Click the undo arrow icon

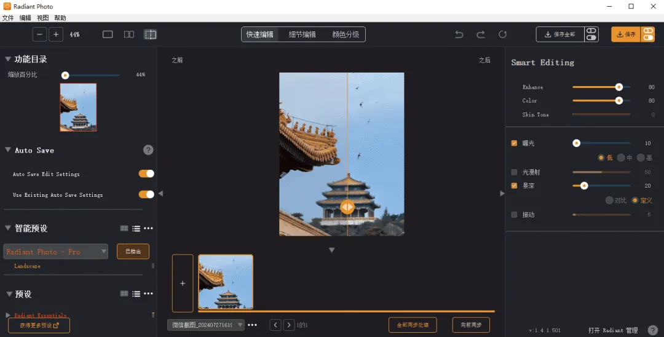(x=459, y=34)
